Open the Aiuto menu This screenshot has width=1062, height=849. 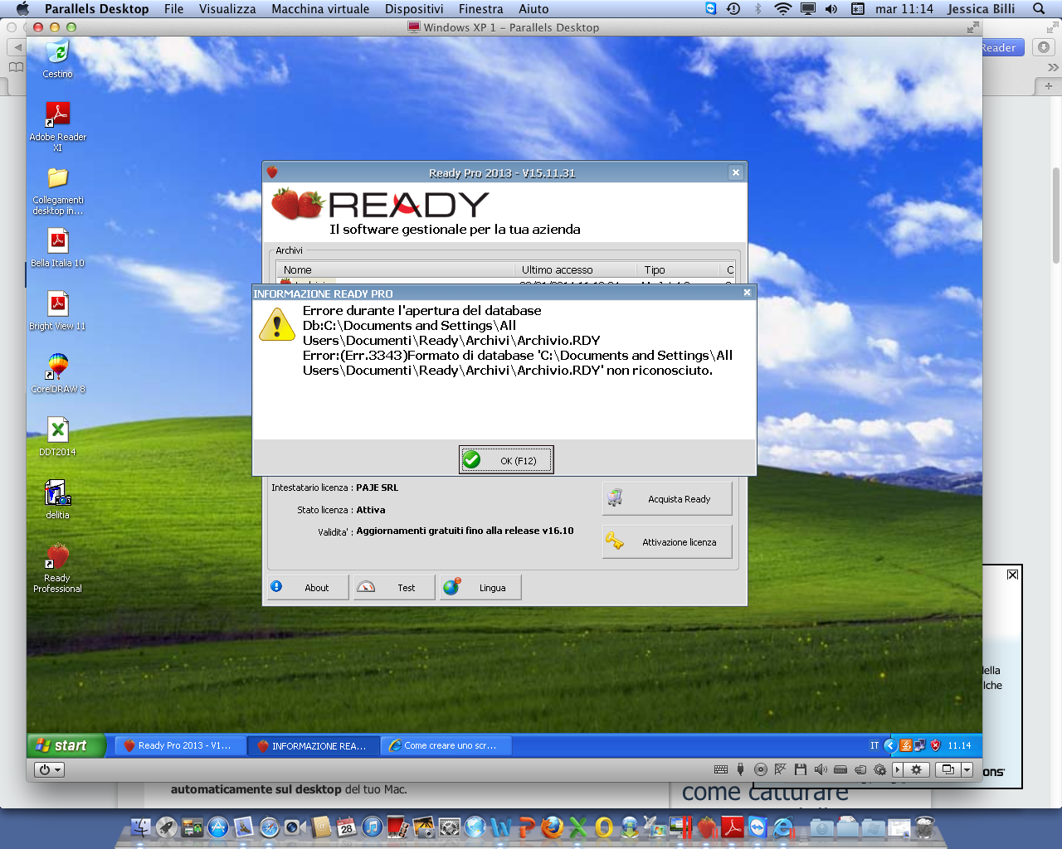pos(533,9)
